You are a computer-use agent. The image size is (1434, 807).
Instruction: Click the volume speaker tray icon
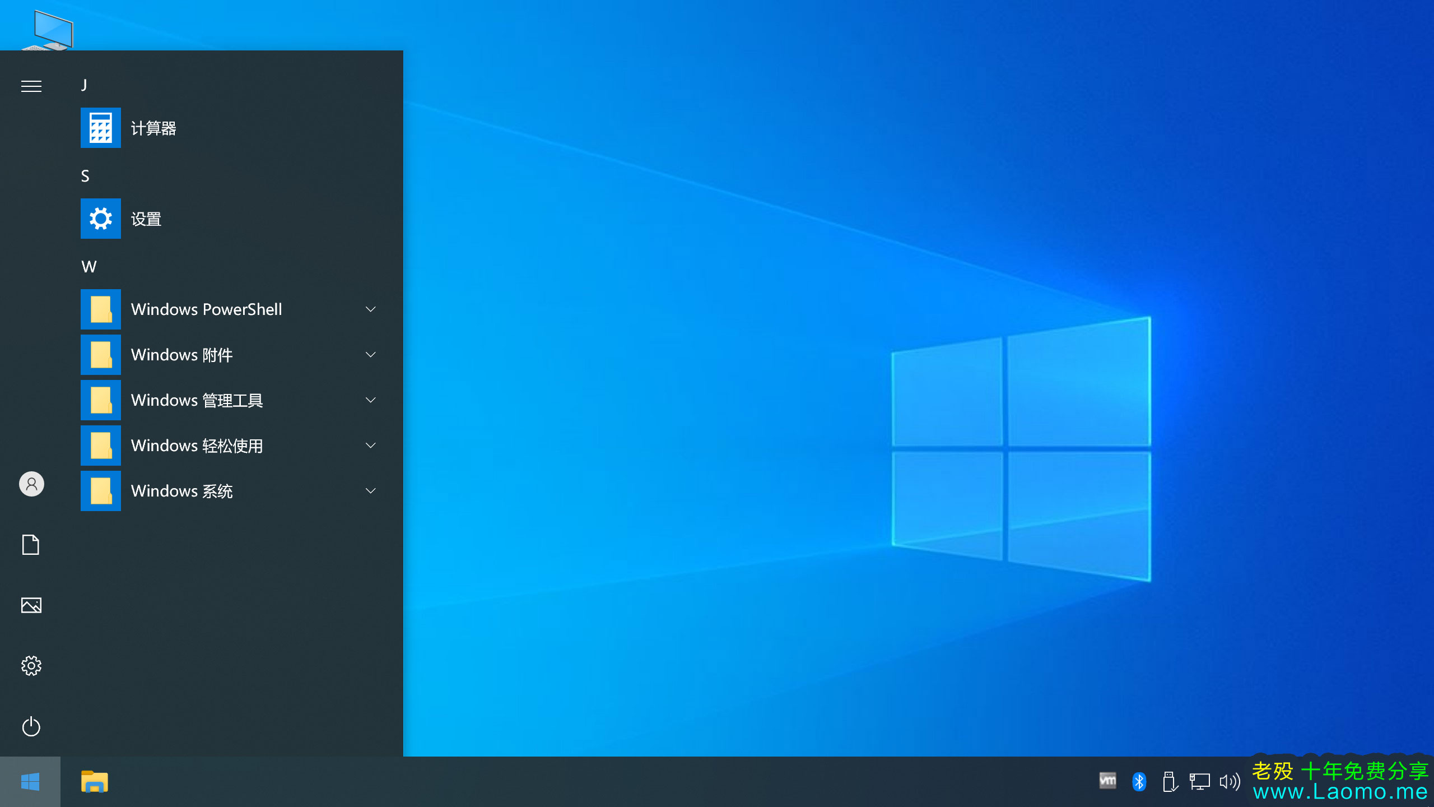coord(1230,782)
